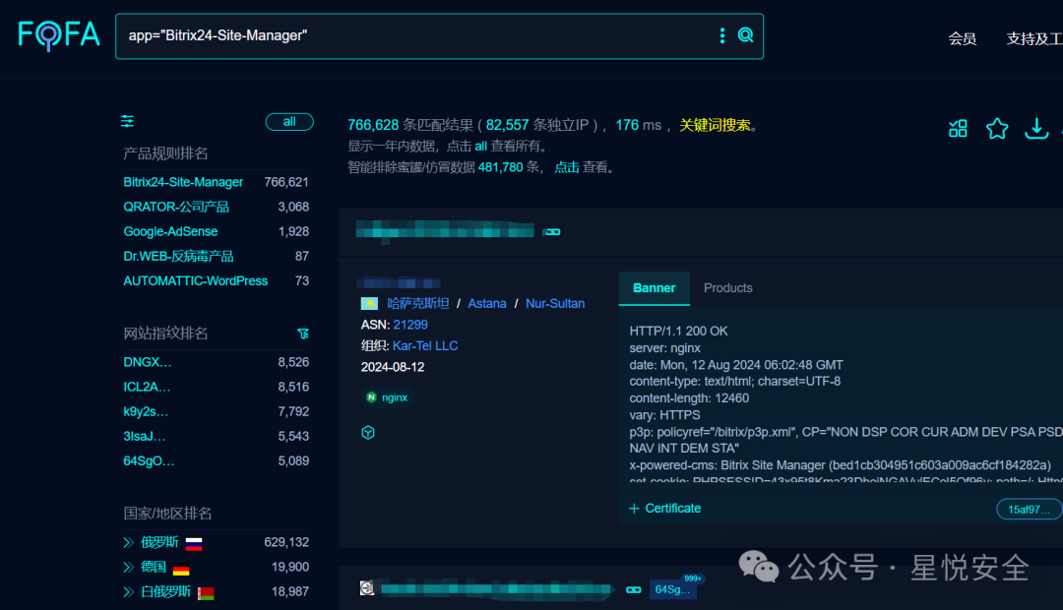This screenshot has height=610, width=1063.
Task: Click the 64Sg… fingerprint badge
Action: 672,589
